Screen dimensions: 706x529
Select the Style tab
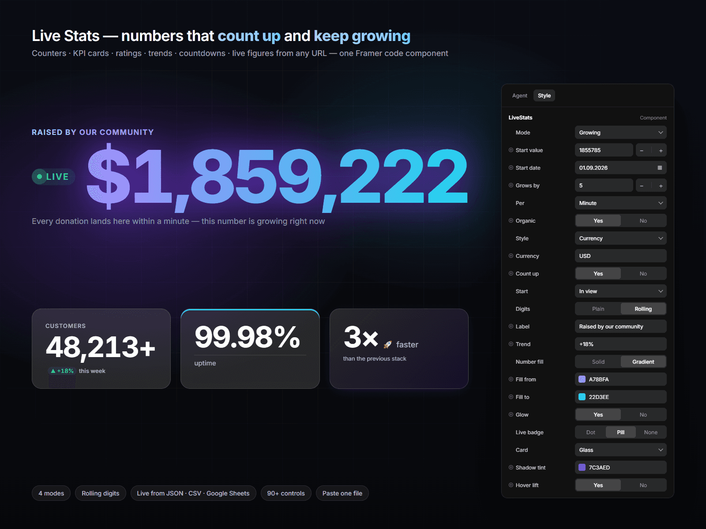click(544, 96)
